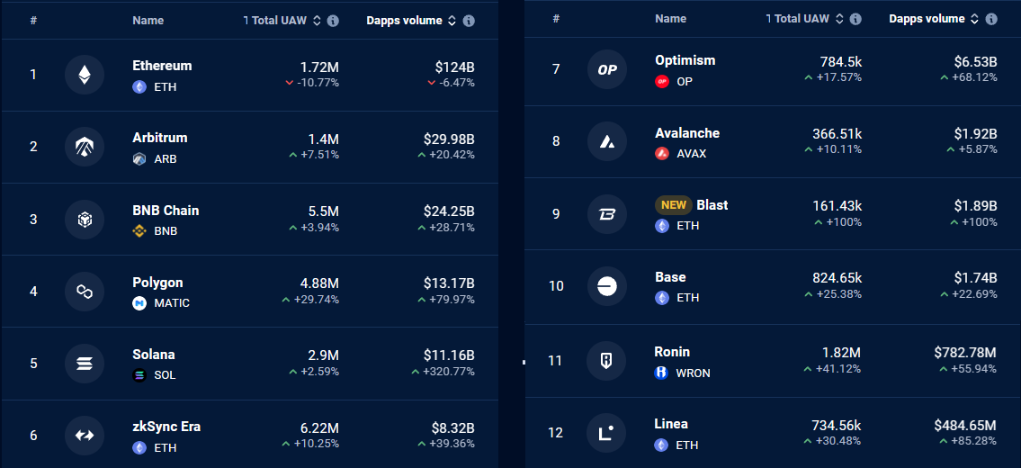Open the Ronin shield logo
The height and width of the screenshot is (468, 1021).
pos(606,361)
